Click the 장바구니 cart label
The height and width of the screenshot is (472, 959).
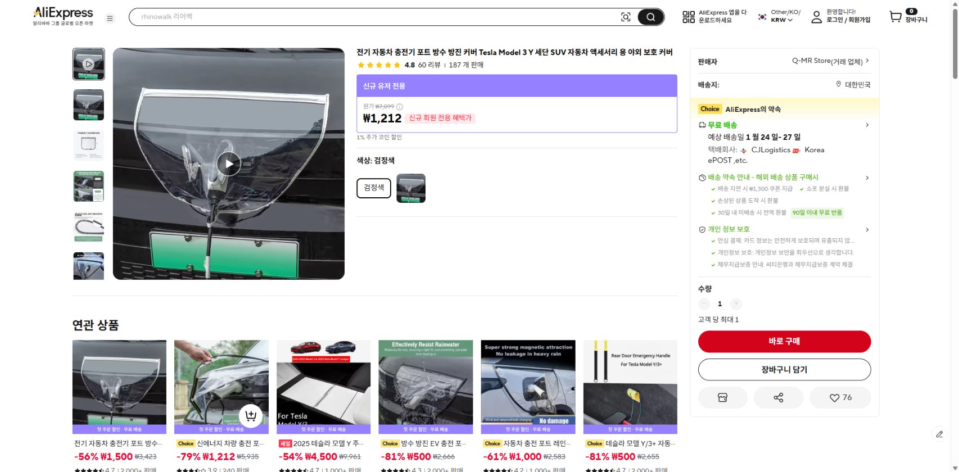tap(916, 20)
